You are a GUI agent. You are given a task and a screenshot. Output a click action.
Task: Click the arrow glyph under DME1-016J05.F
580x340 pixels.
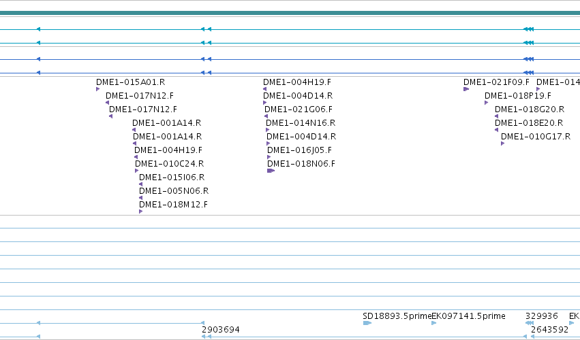[269, 157]
